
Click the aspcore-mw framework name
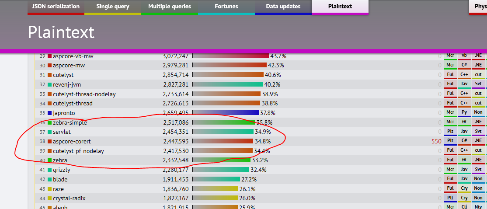pyautogui.click(x=69, y=66)
